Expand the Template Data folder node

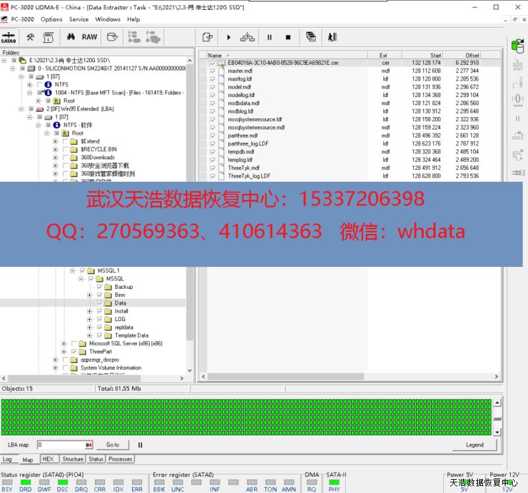[x=89, y=336]
